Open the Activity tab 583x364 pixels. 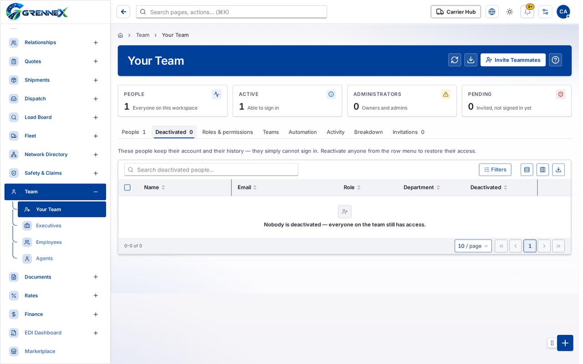[336, 132]
